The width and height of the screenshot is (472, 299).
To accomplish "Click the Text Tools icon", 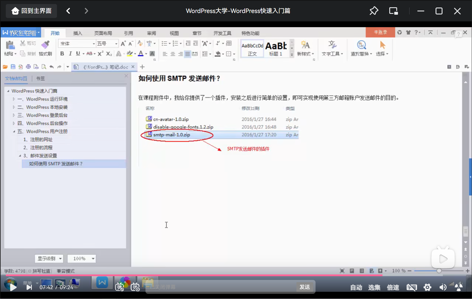I will pyautogui.click(x=332, y=44).
